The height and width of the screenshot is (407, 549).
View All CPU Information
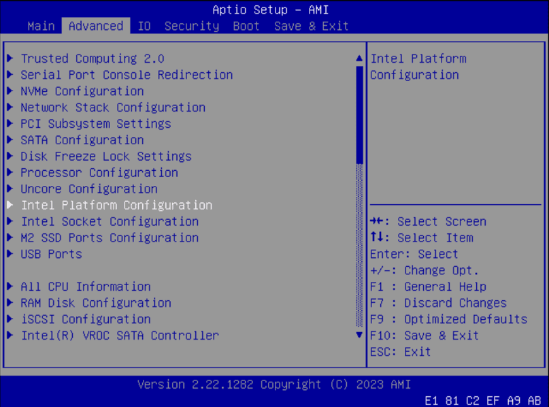click(x=84, y=287)
